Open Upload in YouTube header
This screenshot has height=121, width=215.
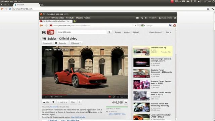point(136,32)
